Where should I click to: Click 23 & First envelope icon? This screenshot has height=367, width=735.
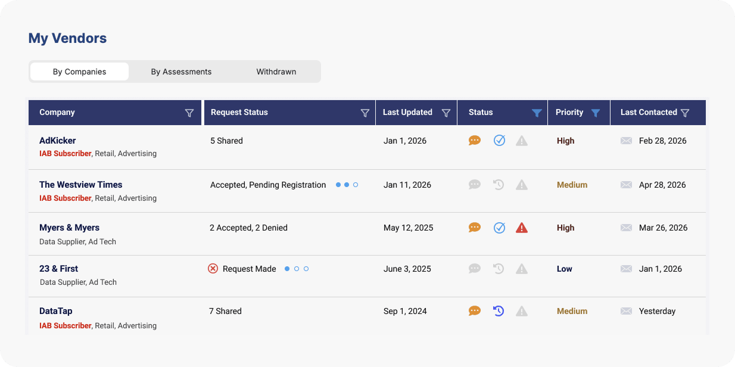click(x=626, y=269)
